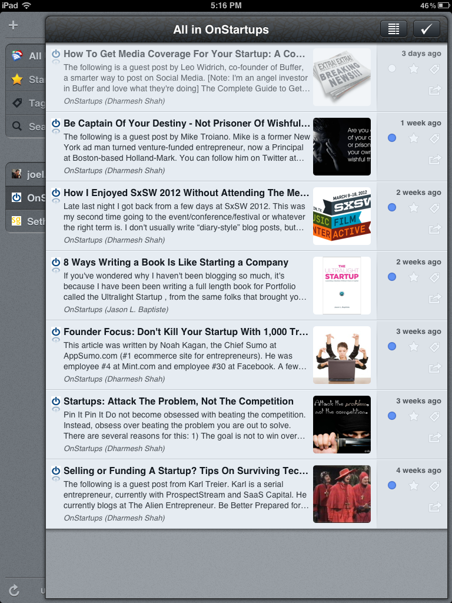Tap the 'All in OnStartups' title
This screenshot has height=603, width=452.
click(221, 29)
